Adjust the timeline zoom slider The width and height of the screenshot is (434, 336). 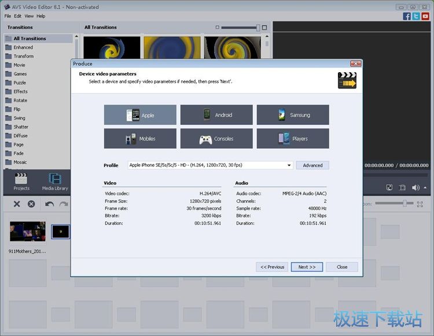tap(404, 204)
